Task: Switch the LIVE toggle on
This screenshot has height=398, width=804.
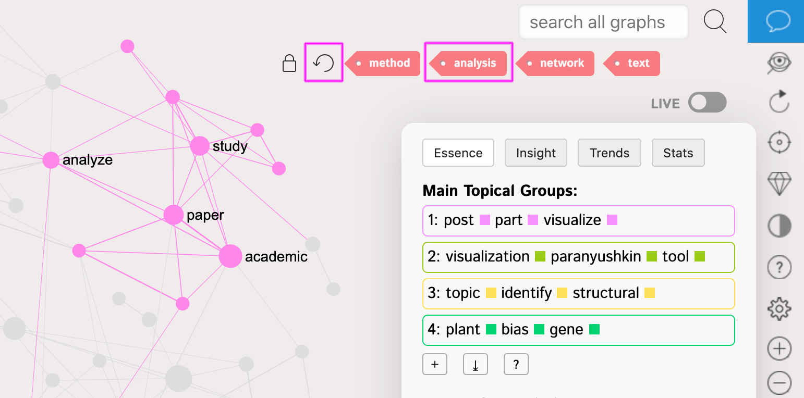Action: 707,102
